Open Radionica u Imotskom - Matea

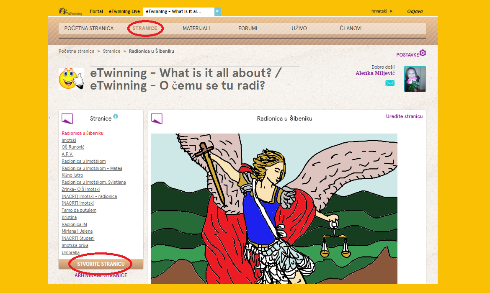[92, 168]
